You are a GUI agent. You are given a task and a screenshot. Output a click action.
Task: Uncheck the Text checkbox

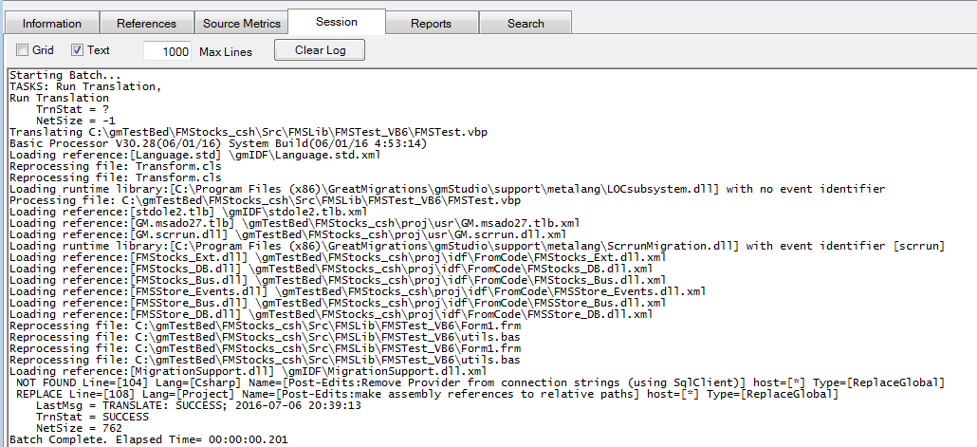pyautogui.click(x=78, y=50)
